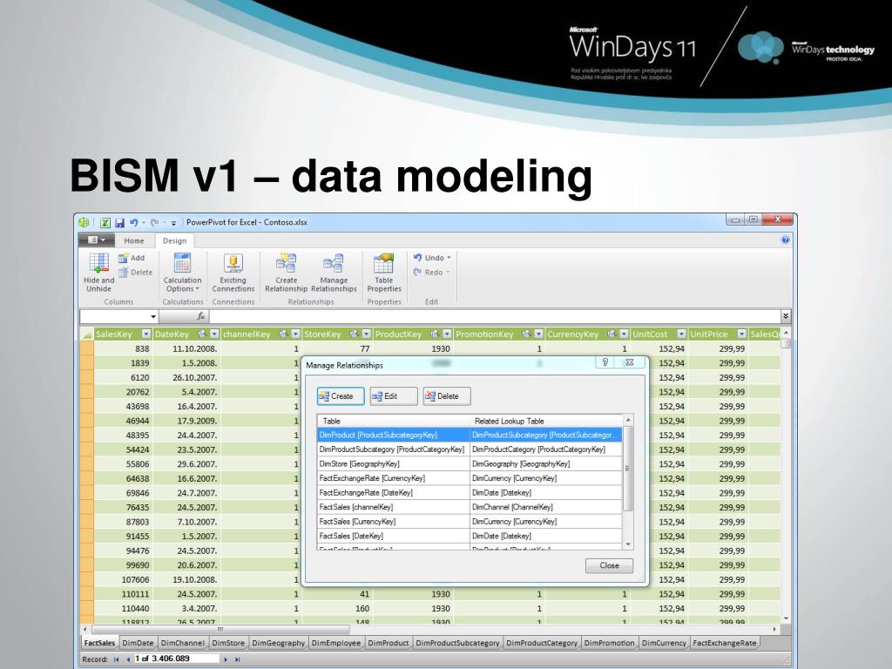Click Hide and Unhide columns icon
892x669 pixels.
pyautogui.click(x=99, y=273)
